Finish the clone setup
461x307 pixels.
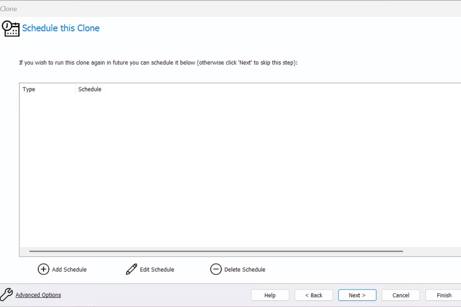point(443,295)
